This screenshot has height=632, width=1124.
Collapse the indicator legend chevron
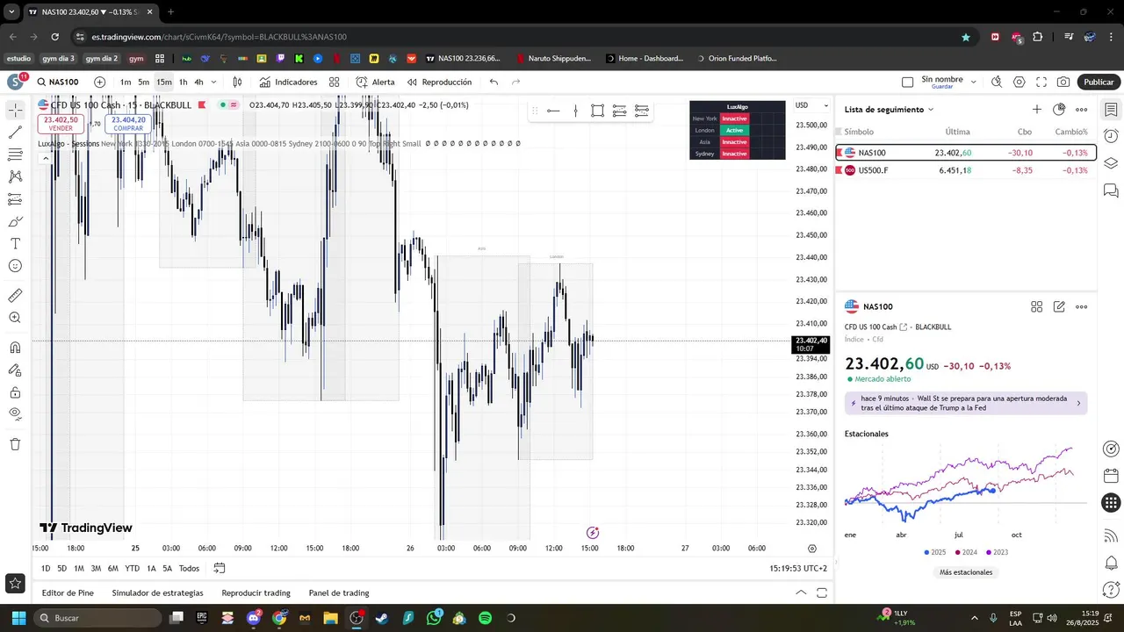pyautogui.click(x=44, y=159)
